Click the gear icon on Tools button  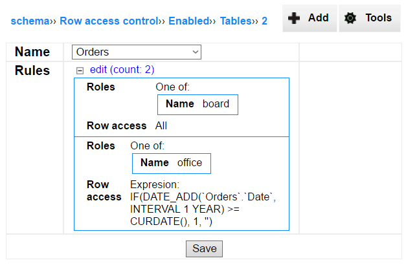tap(350, 18)
